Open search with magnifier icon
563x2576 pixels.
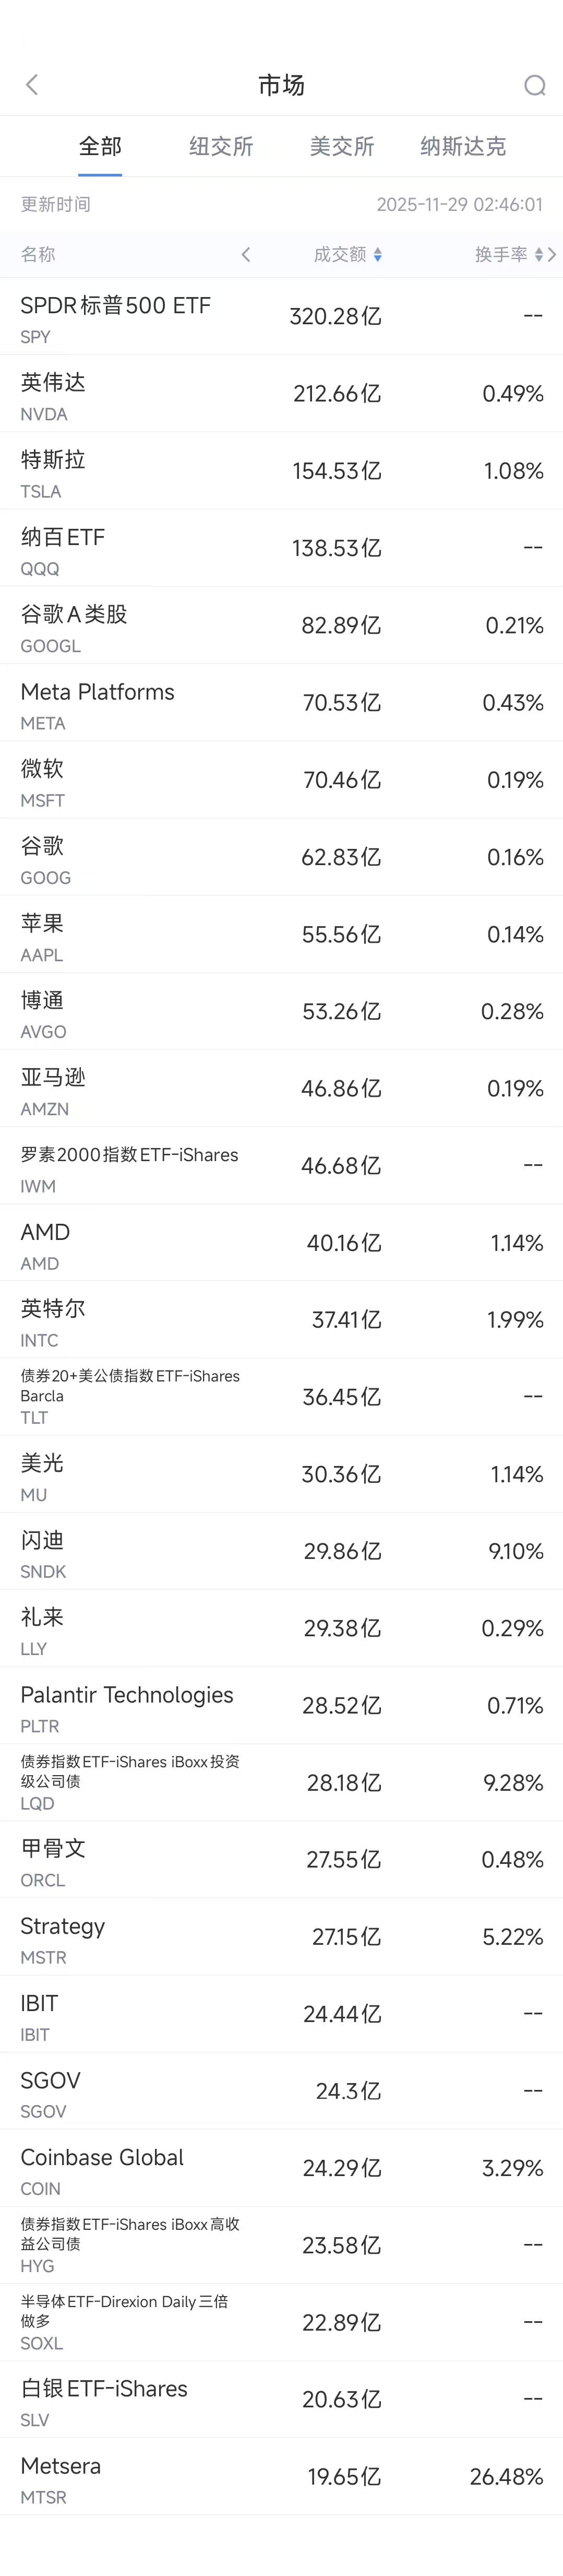534,85
